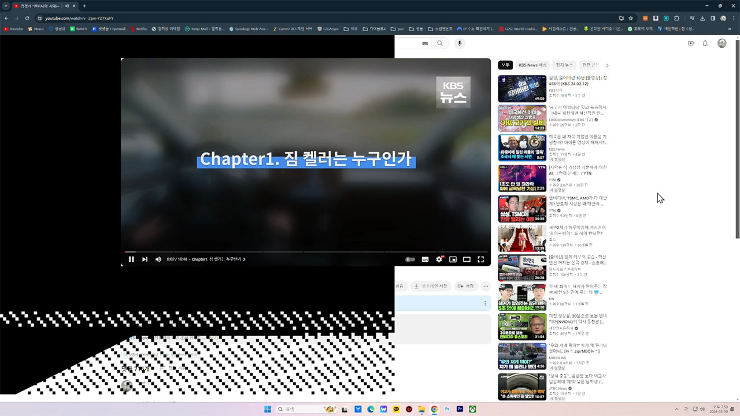740x416 pixels.
Task: Open the 8:07 KBS News video thumbnail
Action: (522, 148)
